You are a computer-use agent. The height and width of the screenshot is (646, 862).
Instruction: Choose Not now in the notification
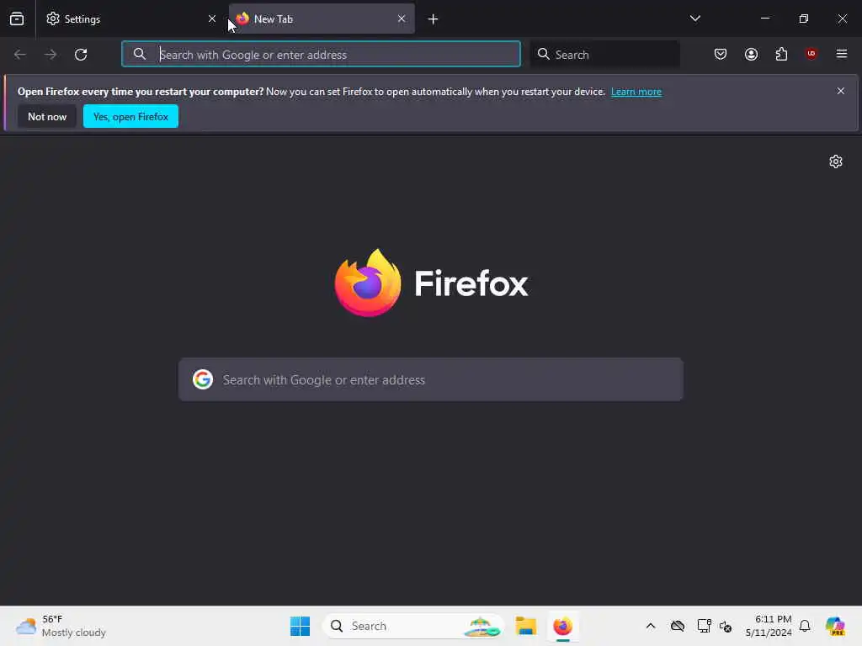tap(47, 116)
